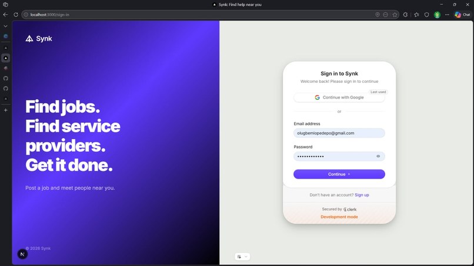474x266 pixels.
Task: Click the address bar URL localhost:3000/sign-in
Action: point(50,15)
